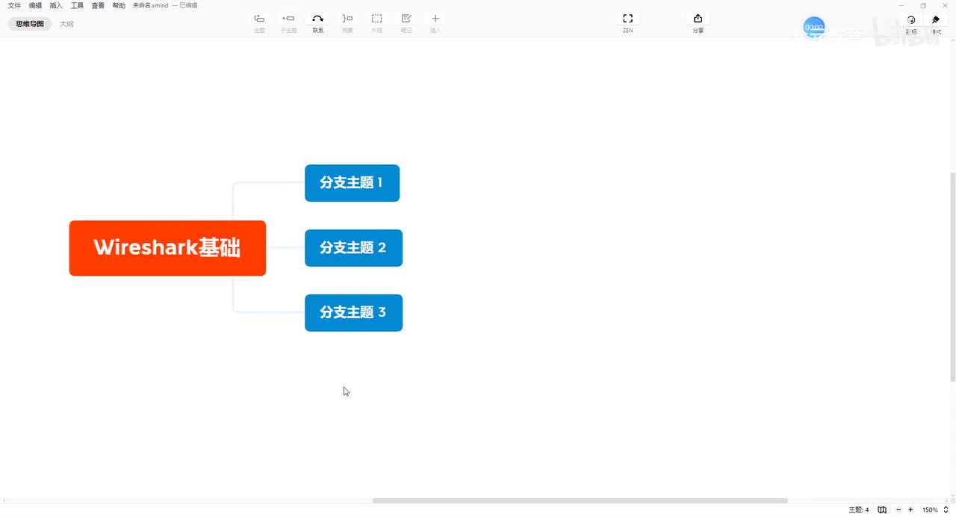Select the 分支主题 3 node
The image size is (956, 517).
(x=353, y=313)
